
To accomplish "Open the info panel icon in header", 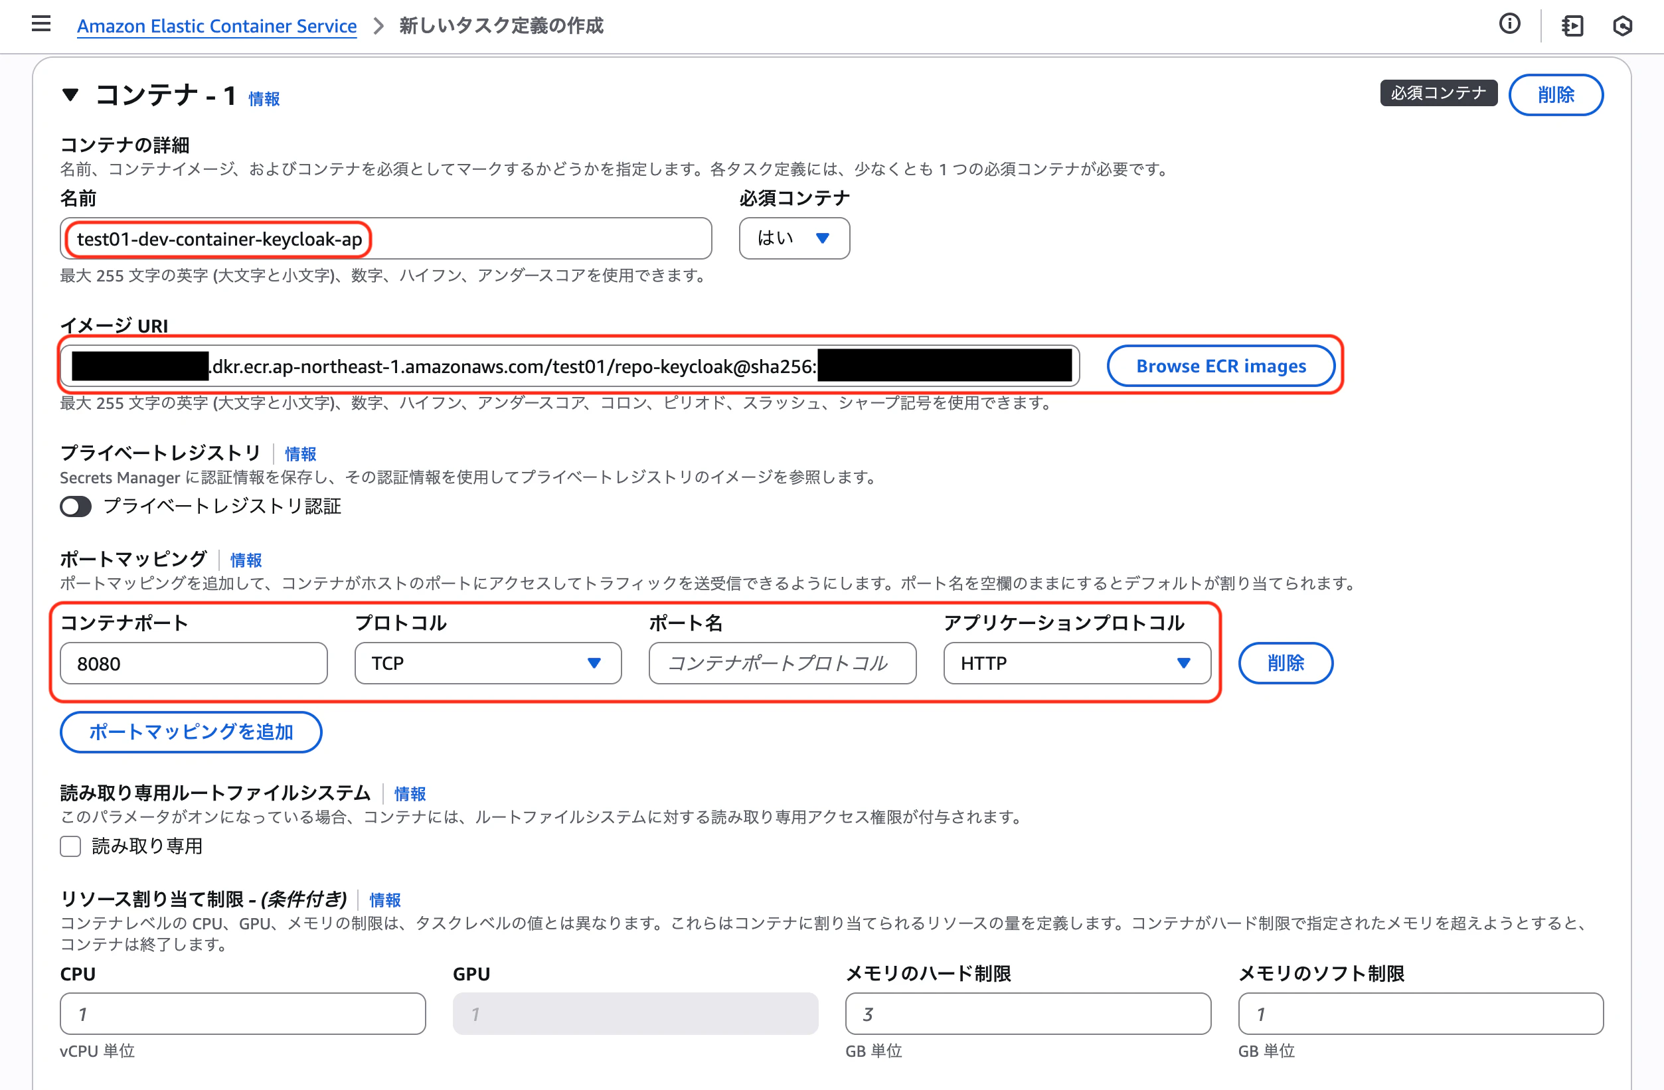I will click(1509, 25).
